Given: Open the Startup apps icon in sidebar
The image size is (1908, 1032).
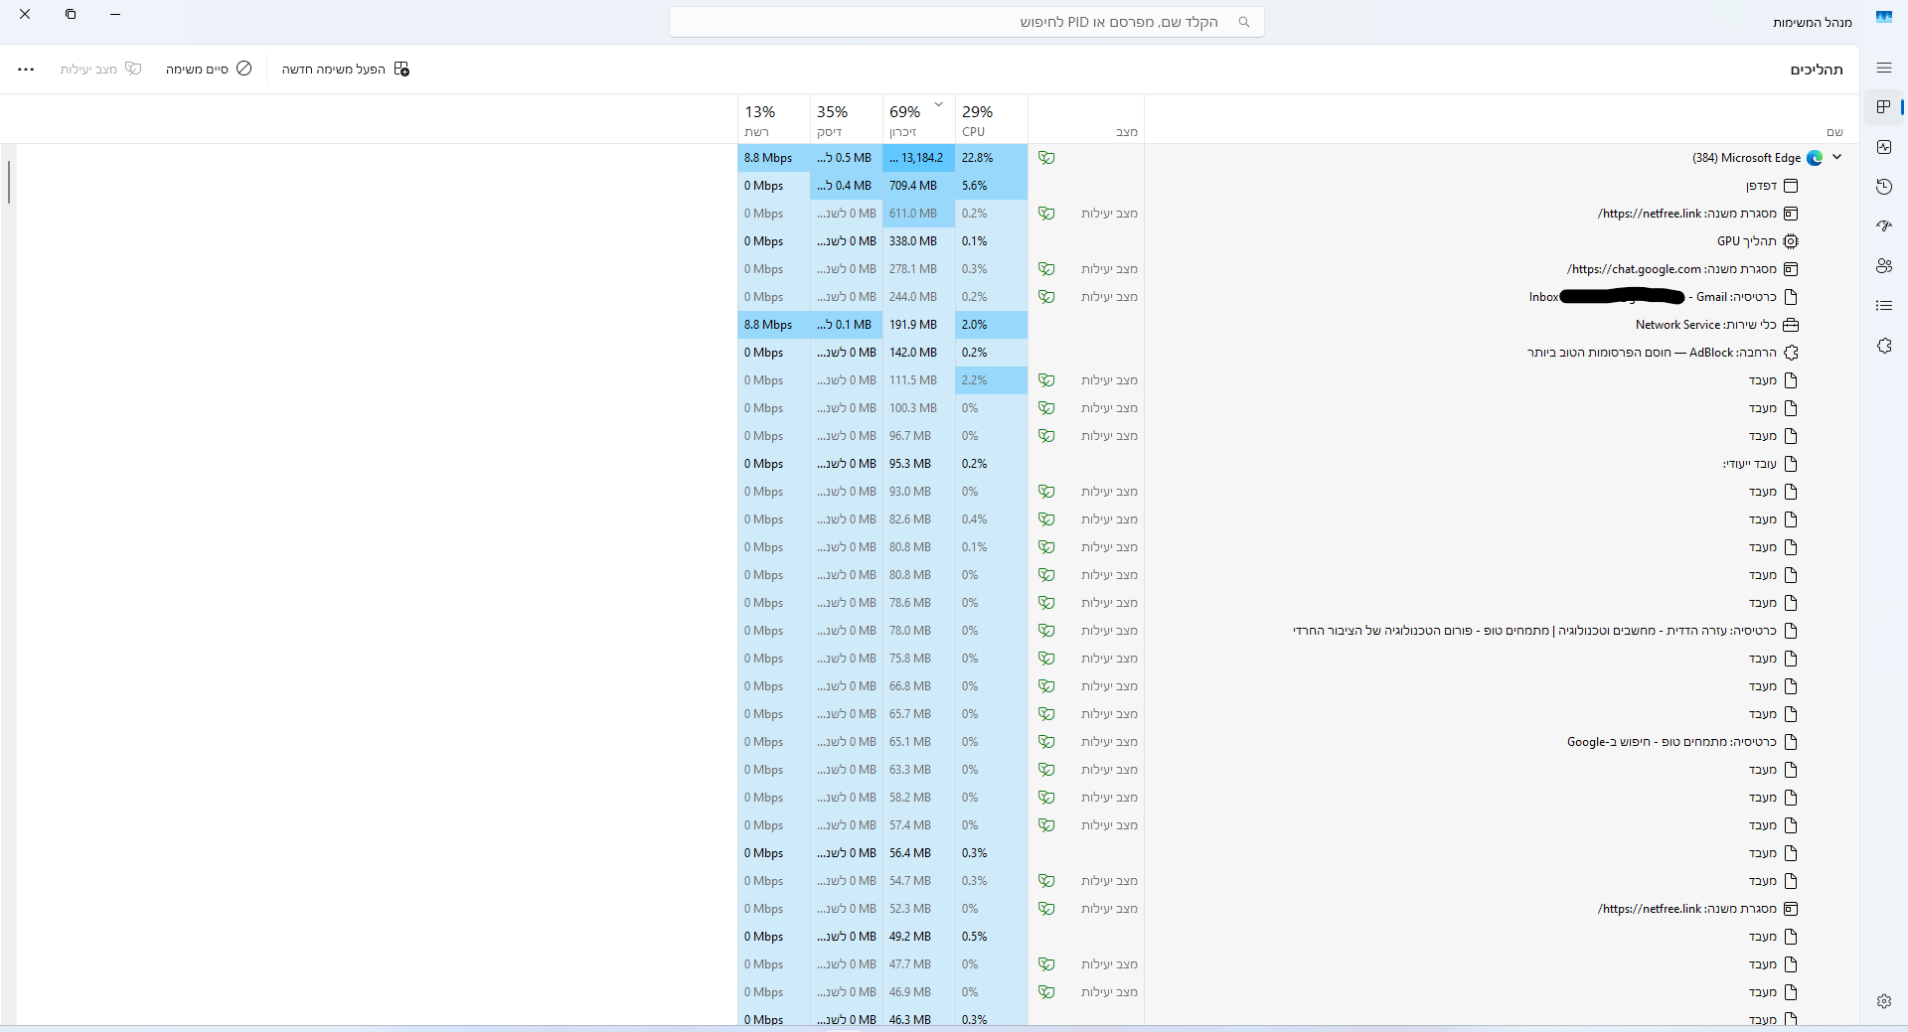Looking at the screenshot, I should [1883, 226].
